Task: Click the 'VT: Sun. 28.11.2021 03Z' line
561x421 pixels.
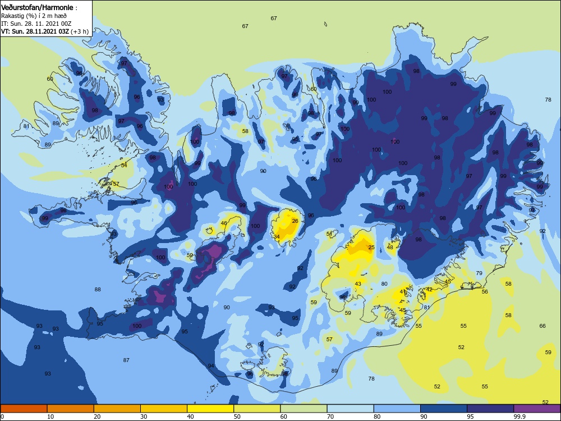Action: (x=35, y=31)
